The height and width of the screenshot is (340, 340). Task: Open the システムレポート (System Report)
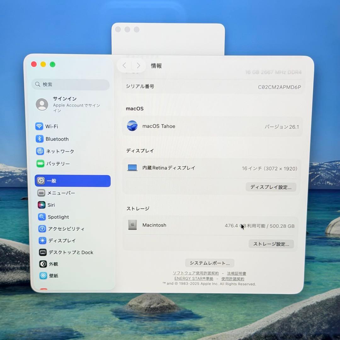click(x=209, y=263)
